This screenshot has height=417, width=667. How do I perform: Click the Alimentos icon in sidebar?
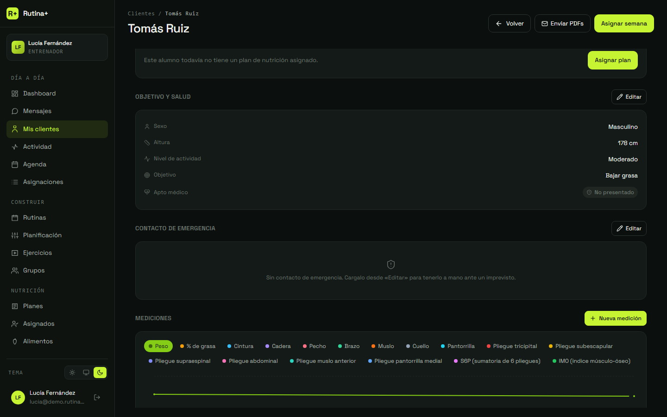point(15,341)
